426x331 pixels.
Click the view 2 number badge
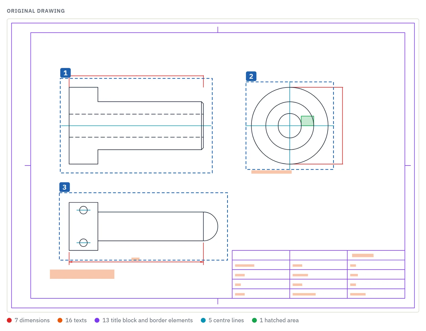tap(251, 76)
